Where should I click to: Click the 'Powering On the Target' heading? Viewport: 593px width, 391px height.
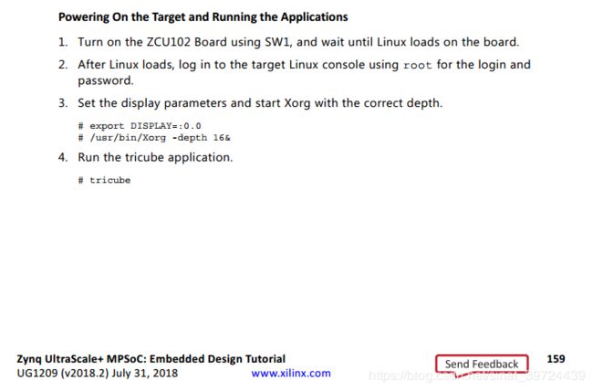click(x=203, y=17)
